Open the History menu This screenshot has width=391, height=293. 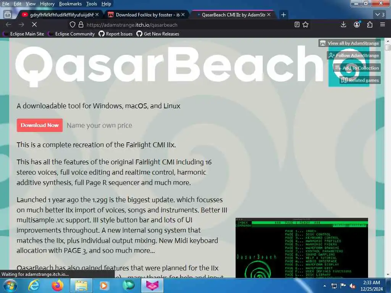[47, 4]
